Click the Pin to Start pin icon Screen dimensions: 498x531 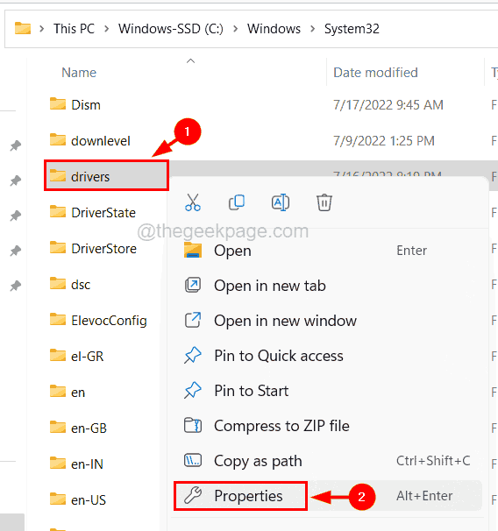193,391
